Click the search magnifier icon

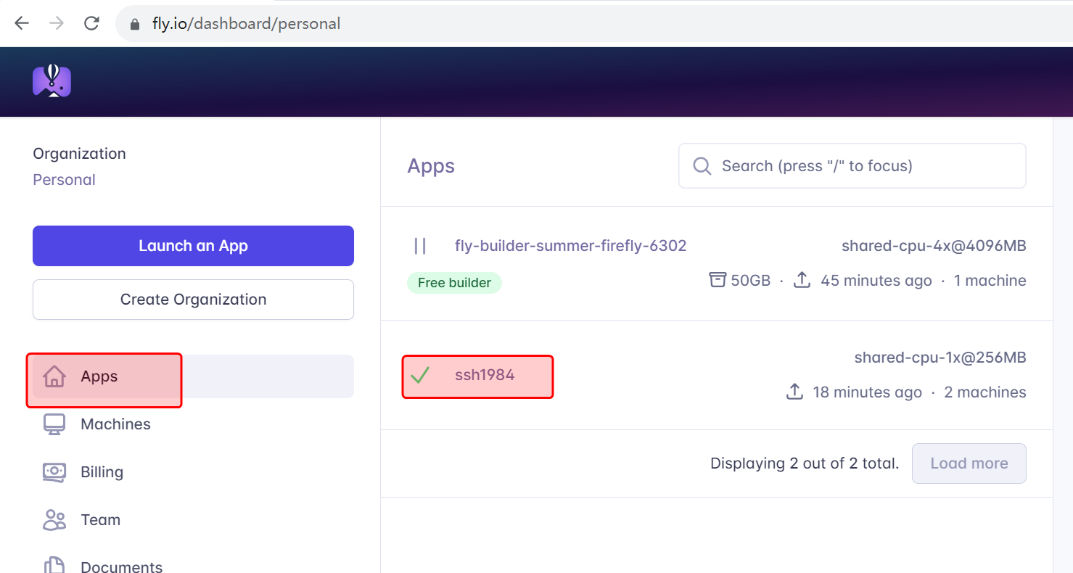[702, 166]
